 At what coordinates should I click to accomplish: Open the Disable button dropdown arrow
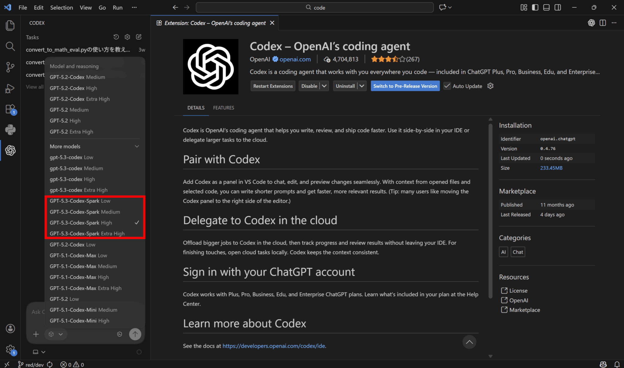[x=324, y=86]
